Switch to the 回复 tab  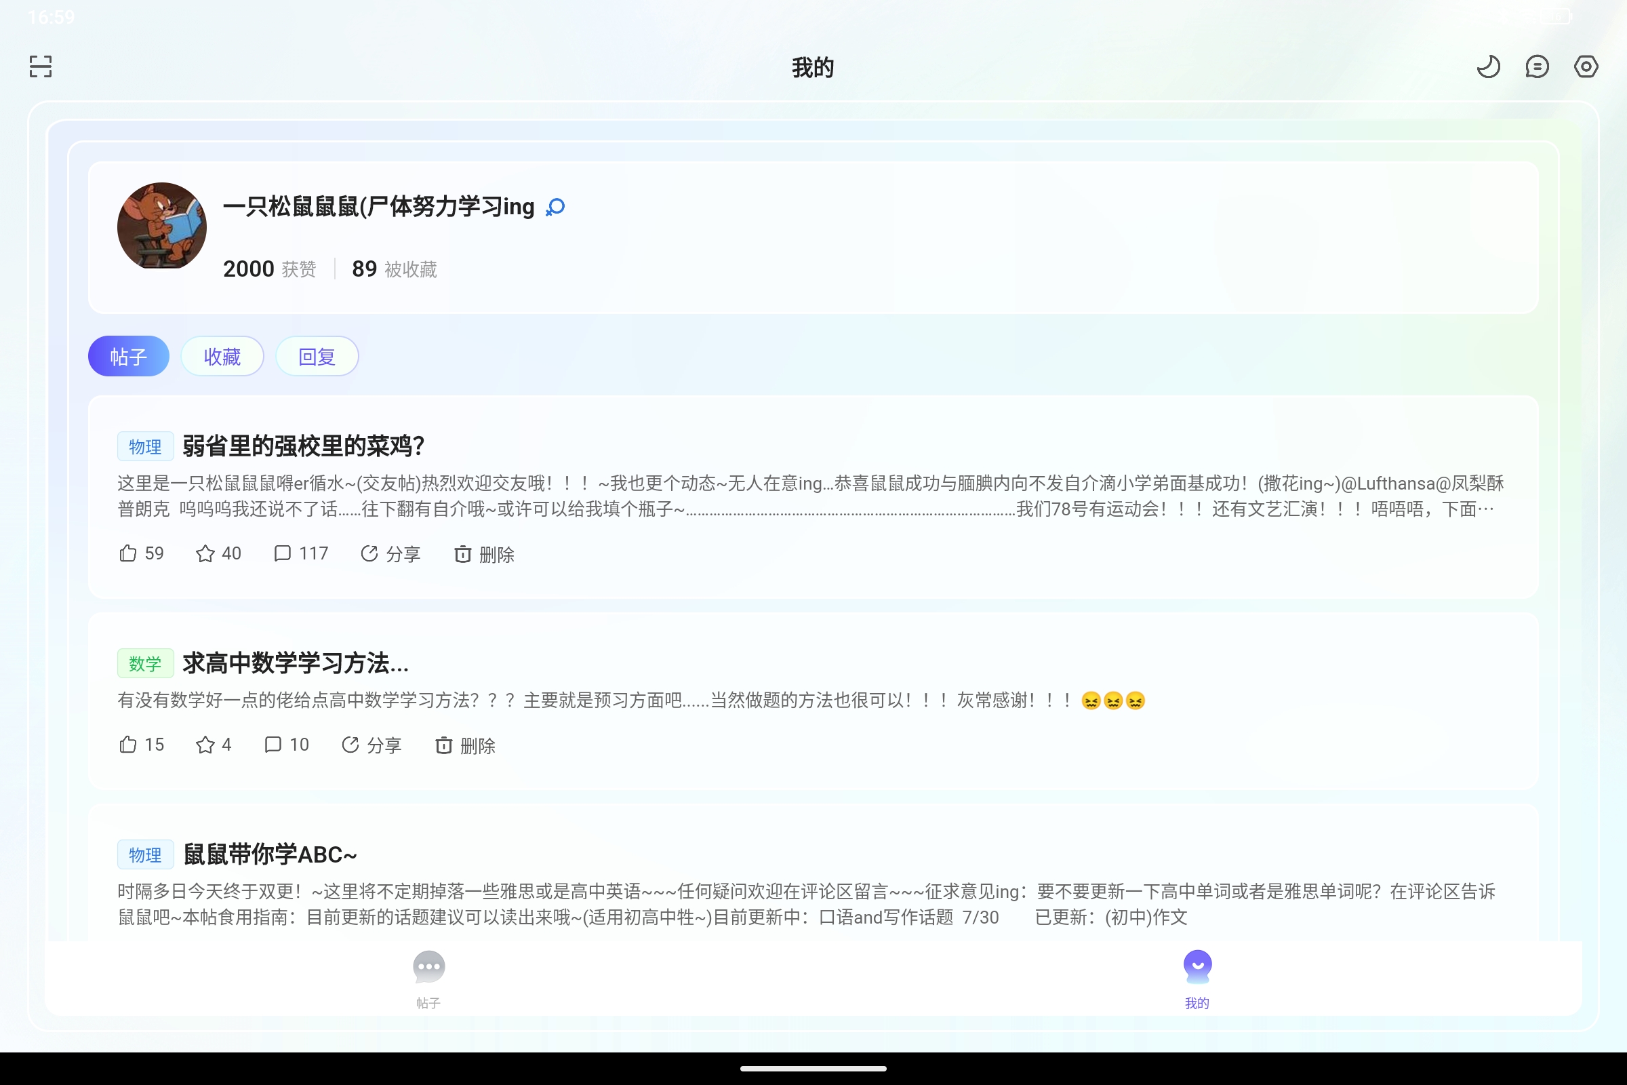coord(317,357)
